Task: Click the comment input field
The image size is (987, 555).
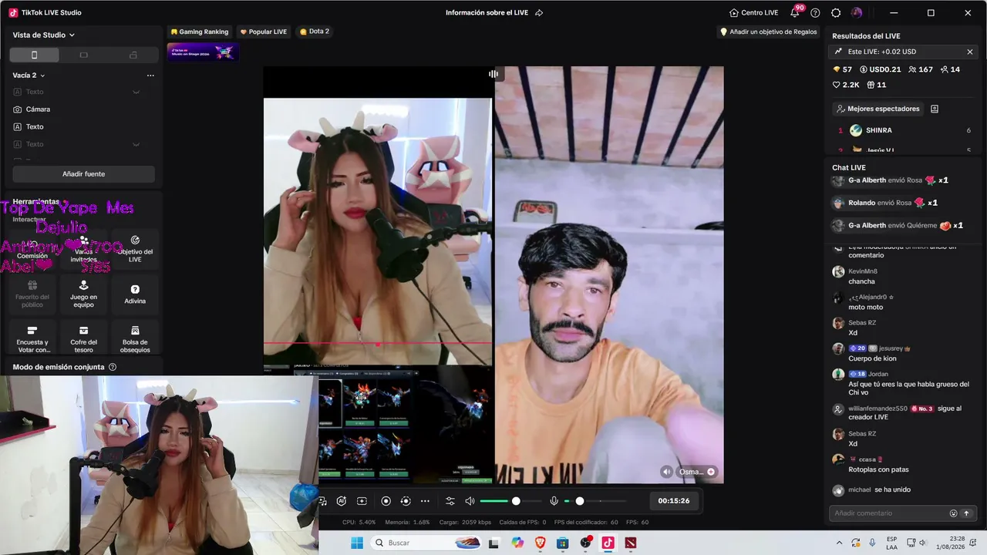Action: [x=890, y=513]
